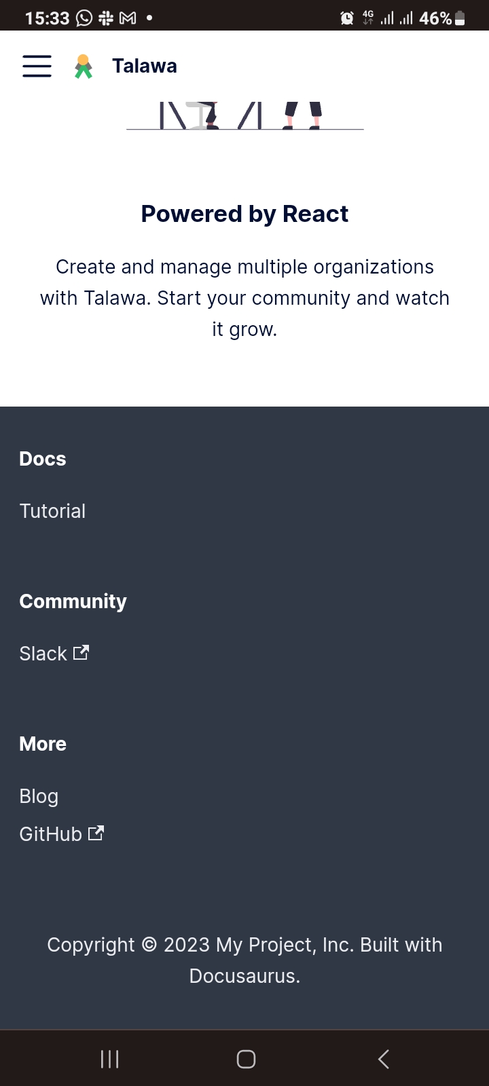The image size is (489, 1086).
Task: Open the hamburger navigation menu
Action: [37, 66]
